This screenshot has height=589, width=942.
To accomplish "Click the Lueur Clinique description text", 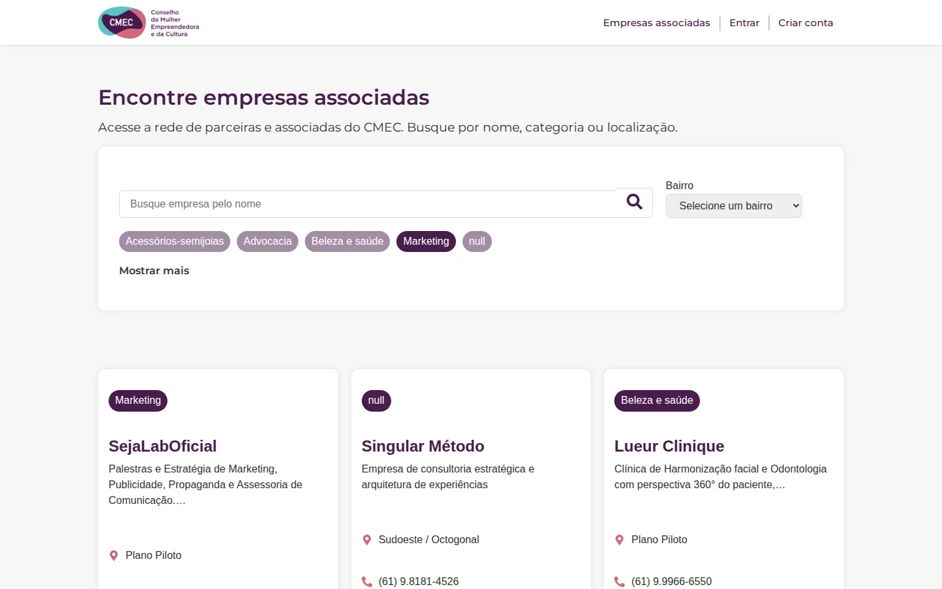I will tap(720, 477).
